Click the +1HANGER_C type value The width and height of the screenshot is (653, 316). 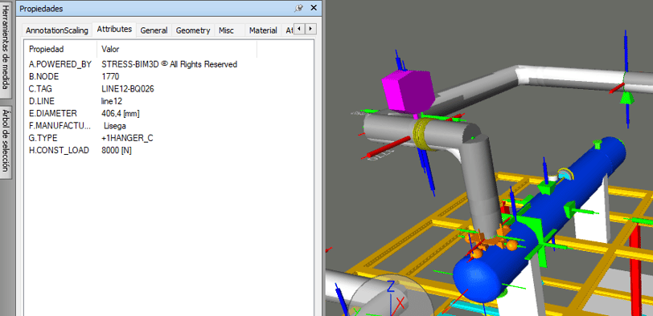(127, 138)
